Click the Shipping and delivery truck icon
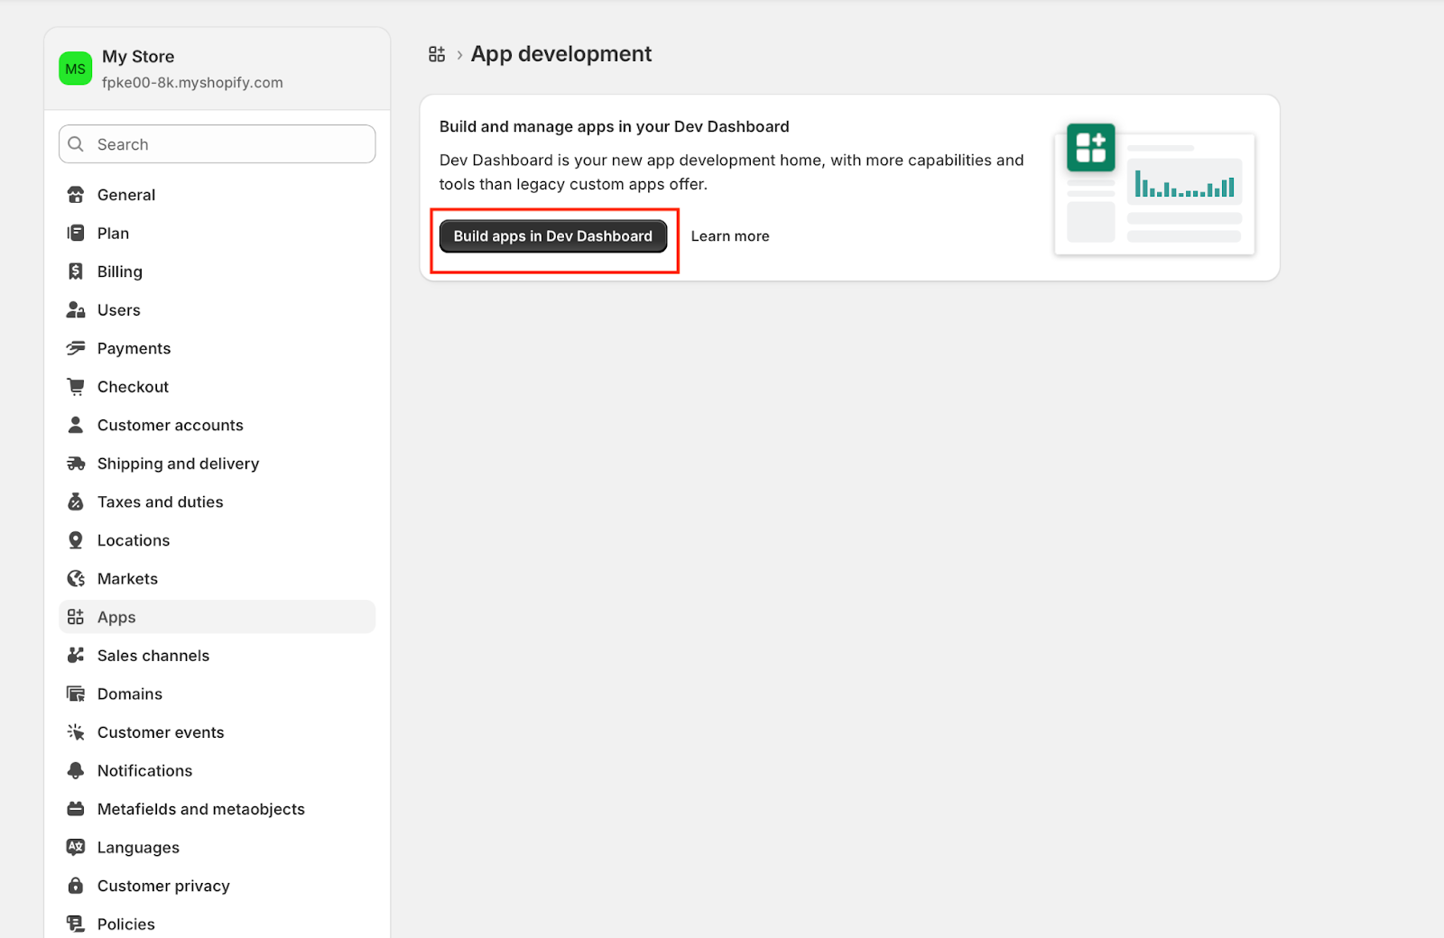 (x=76, y=464)
